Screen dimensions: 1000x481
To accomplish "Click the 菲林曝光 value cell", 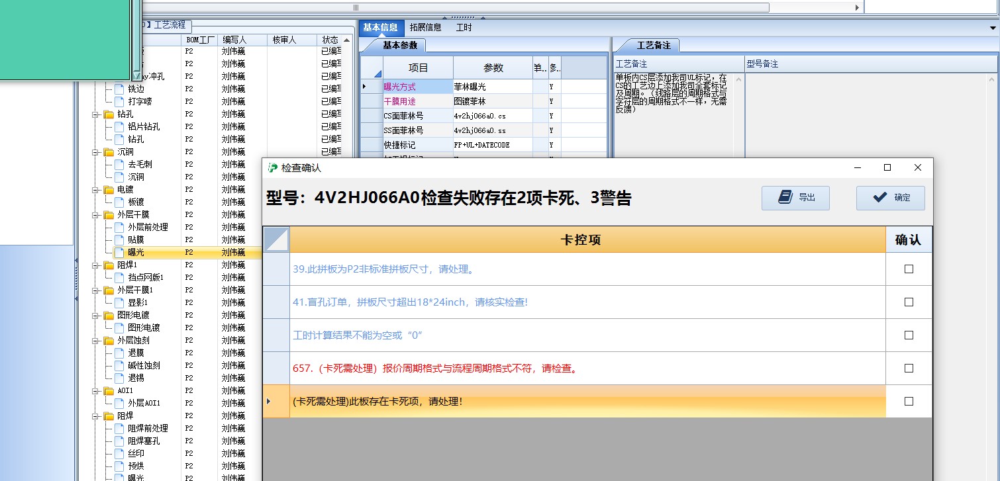I will pos(493,87).
